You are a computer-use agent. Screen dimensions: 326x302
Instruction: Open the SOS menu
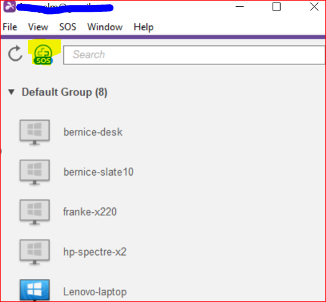point(68,27)
